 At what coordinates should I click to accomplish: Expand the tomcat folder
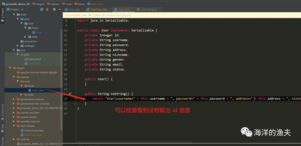14,139
